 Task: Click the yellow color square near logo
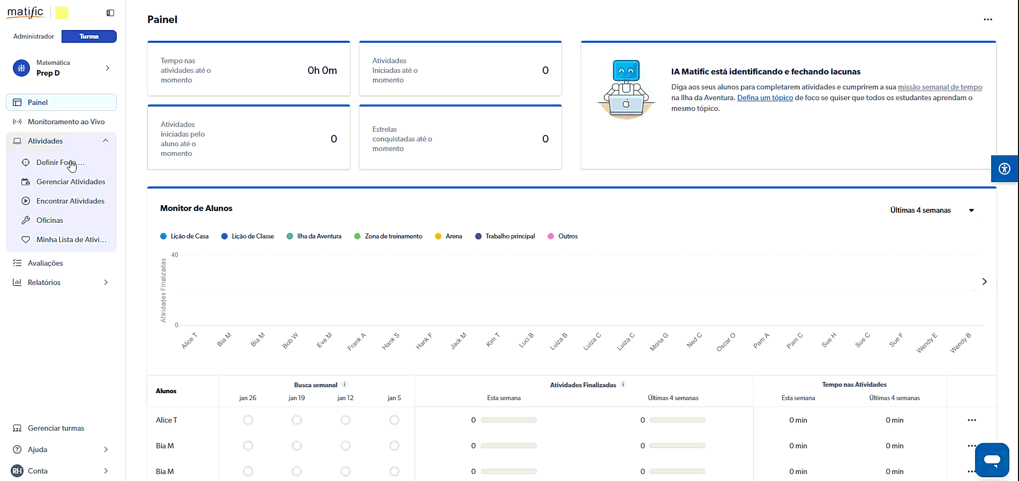tap(62, 13)
